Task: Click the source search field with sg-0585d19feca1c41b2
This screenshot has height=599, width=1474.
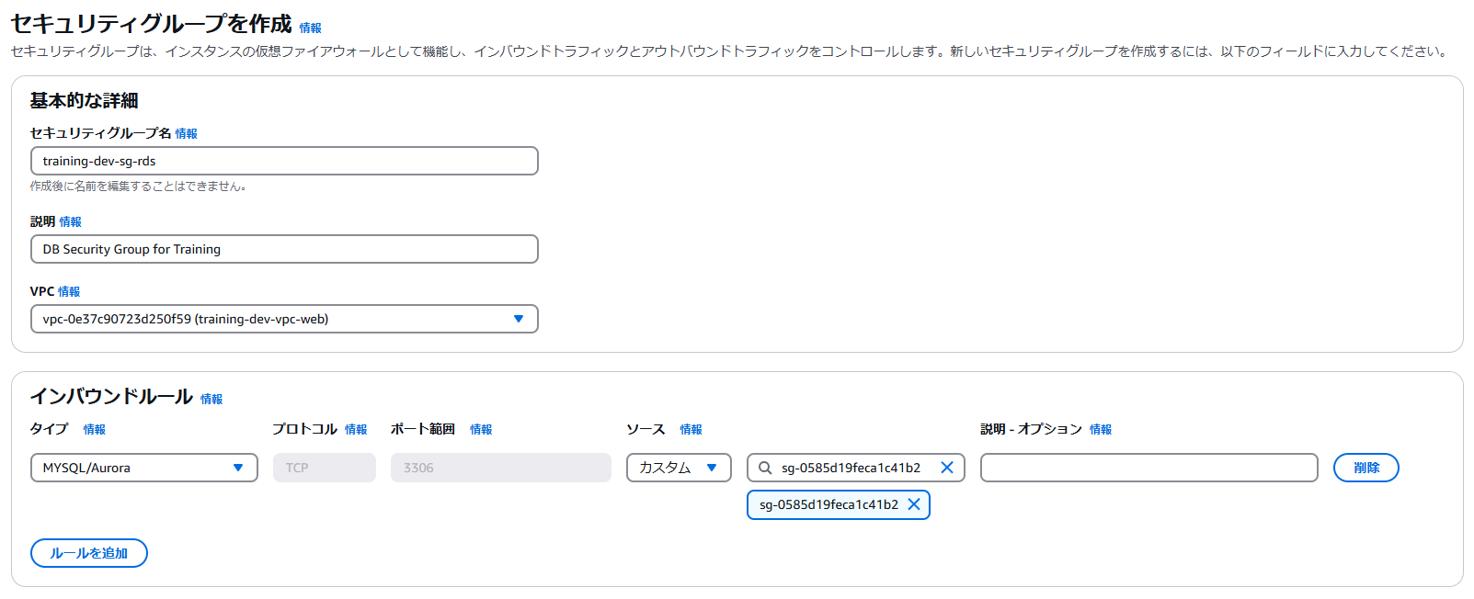Action: point(856,468)
